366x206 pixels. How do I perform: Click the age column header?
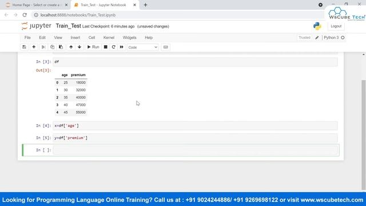65,75
